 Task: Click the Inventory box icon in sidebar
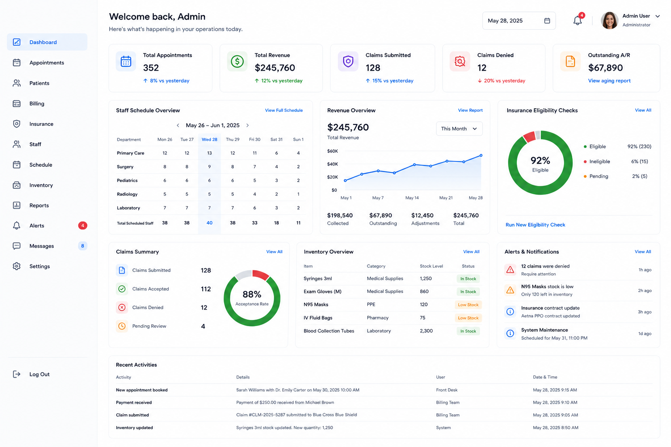click(x=17, y=185)
